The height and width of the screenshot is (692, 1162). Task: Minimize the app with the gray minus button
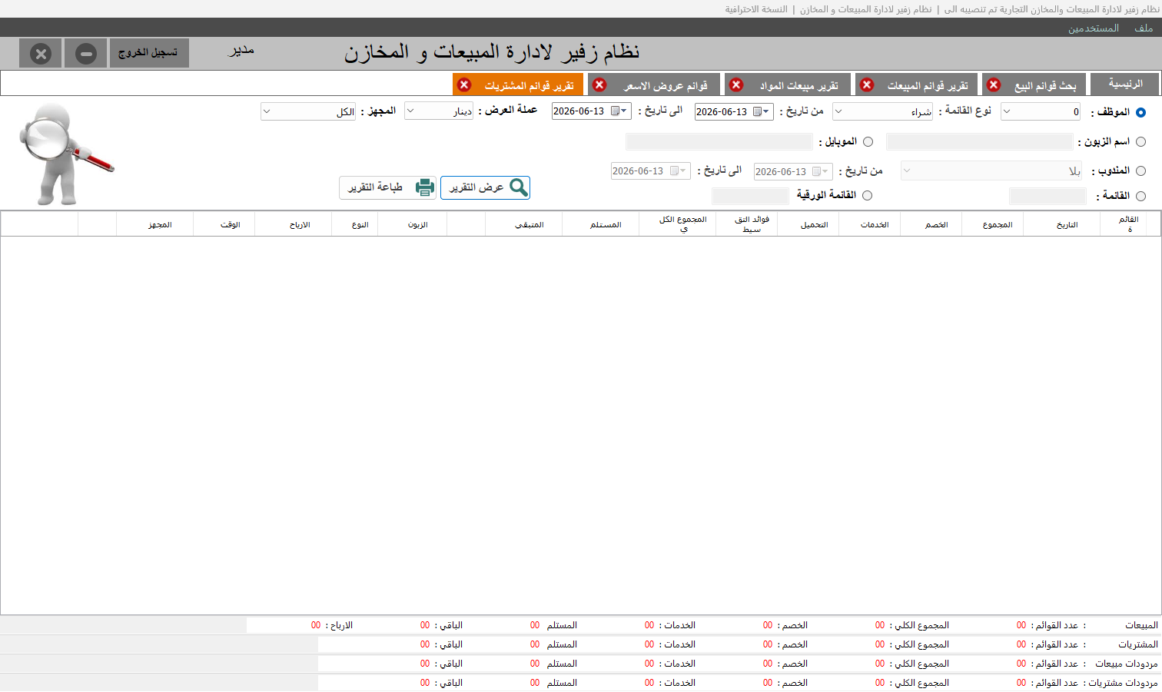[86, 54]
